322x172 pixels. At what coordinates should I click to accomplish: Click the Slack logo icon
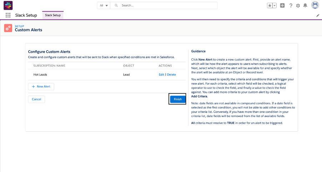tap(8, 6)
